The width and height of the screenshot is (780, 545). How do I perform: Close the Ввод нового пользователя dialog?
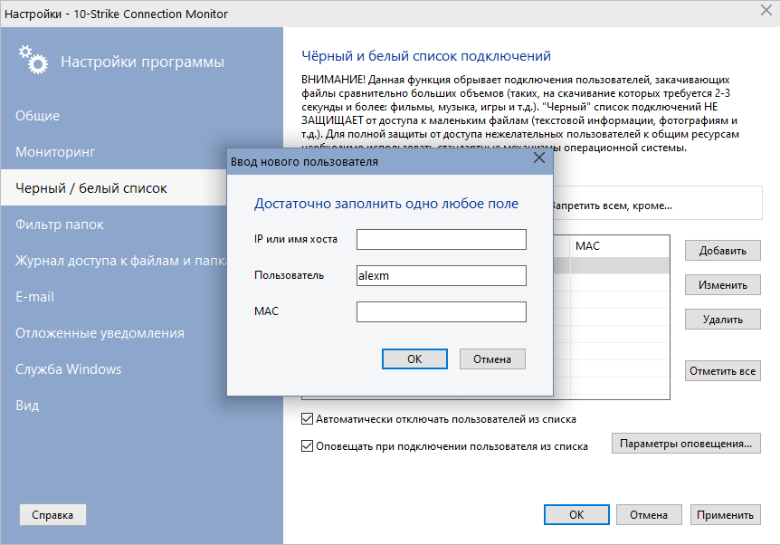pyautogui.click(x=539, y=158)
